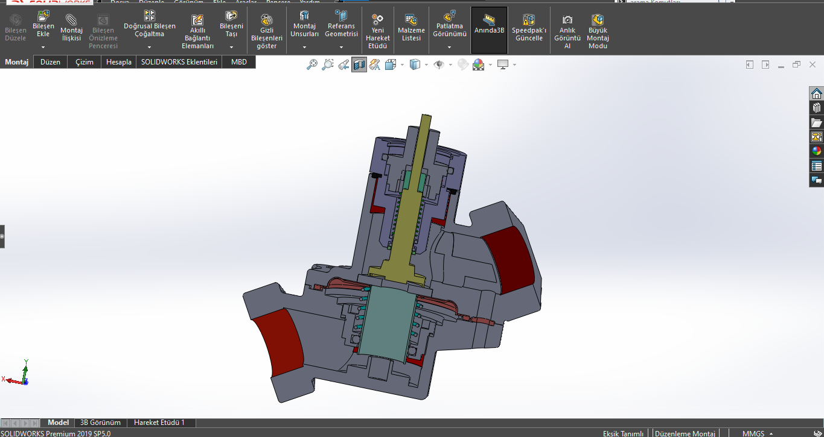The height and width of the screenshot is (437, 824).
Task: Open SOLIDWORKS Resources home icon in task pane
Action: click(816, 93)
